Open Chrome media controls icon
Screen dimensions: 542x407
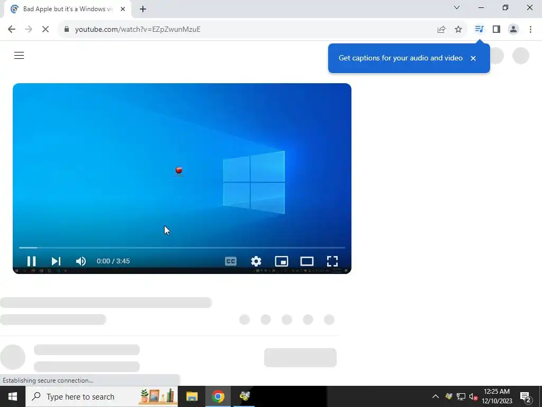coord(479,29)
